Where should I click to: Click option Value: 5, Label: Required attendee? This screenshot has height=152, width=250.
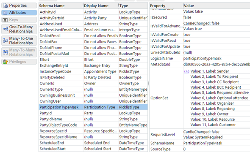[x=219, y=92]
